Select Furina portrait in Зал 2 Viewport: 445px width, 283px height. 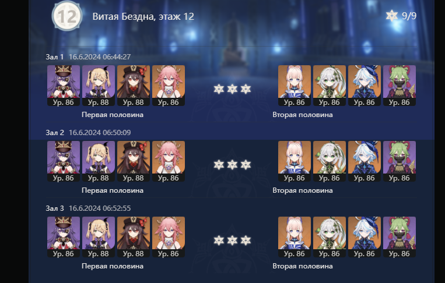coord(365,161)
